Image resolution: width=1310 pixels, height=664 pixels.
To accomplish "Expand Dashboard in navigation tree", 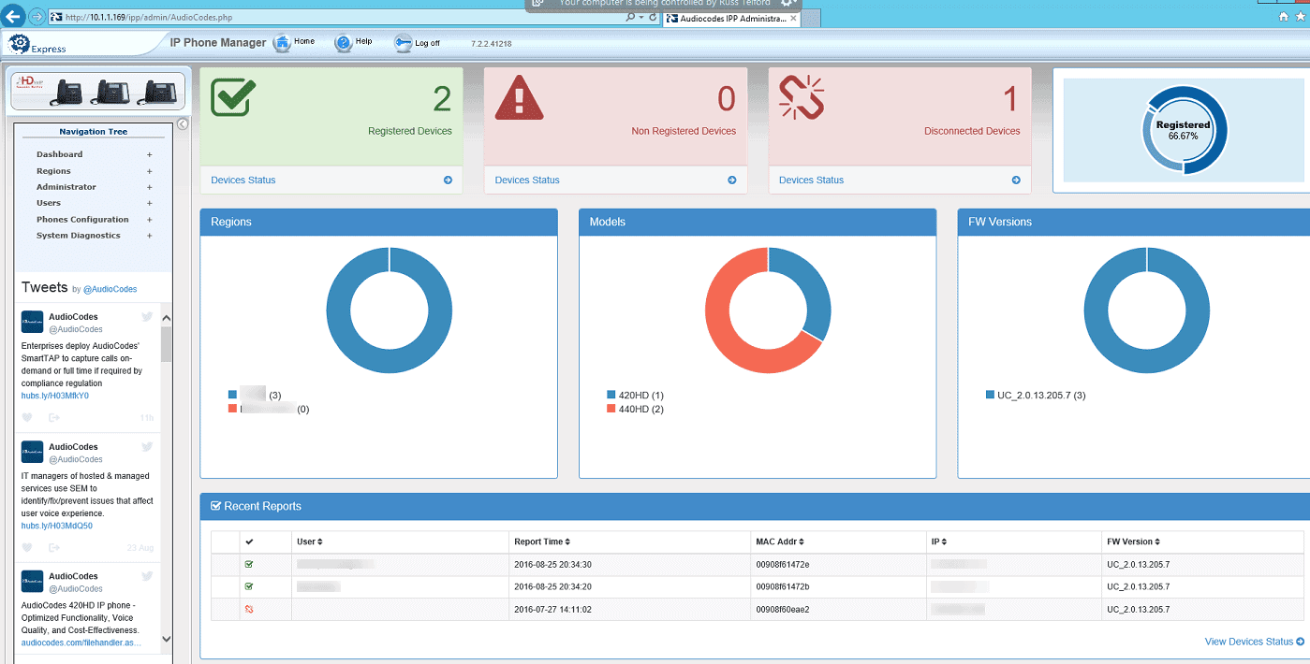I will point(149,154).
